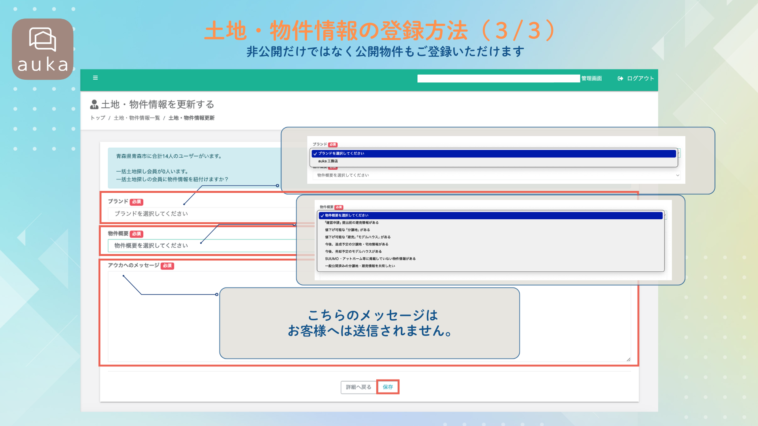Screen dimensions: 758x426
Task: Select the highlighted 物件概要を選択してください option in the open list
Action: pos(491,215)
